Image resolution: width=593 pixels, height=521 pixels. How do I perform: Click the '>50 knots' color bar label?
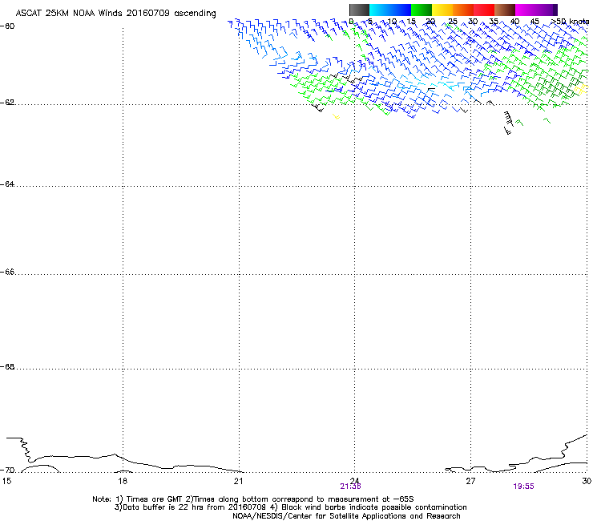pyautogui.click(x=570, y=22)
